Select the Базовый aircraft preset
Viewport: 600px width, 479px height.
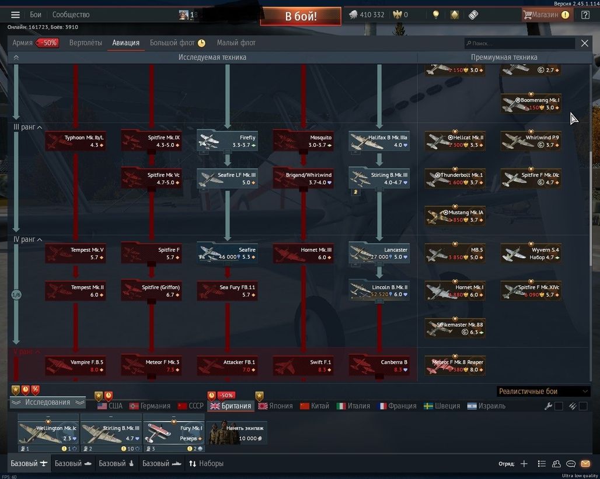(29, 463)
